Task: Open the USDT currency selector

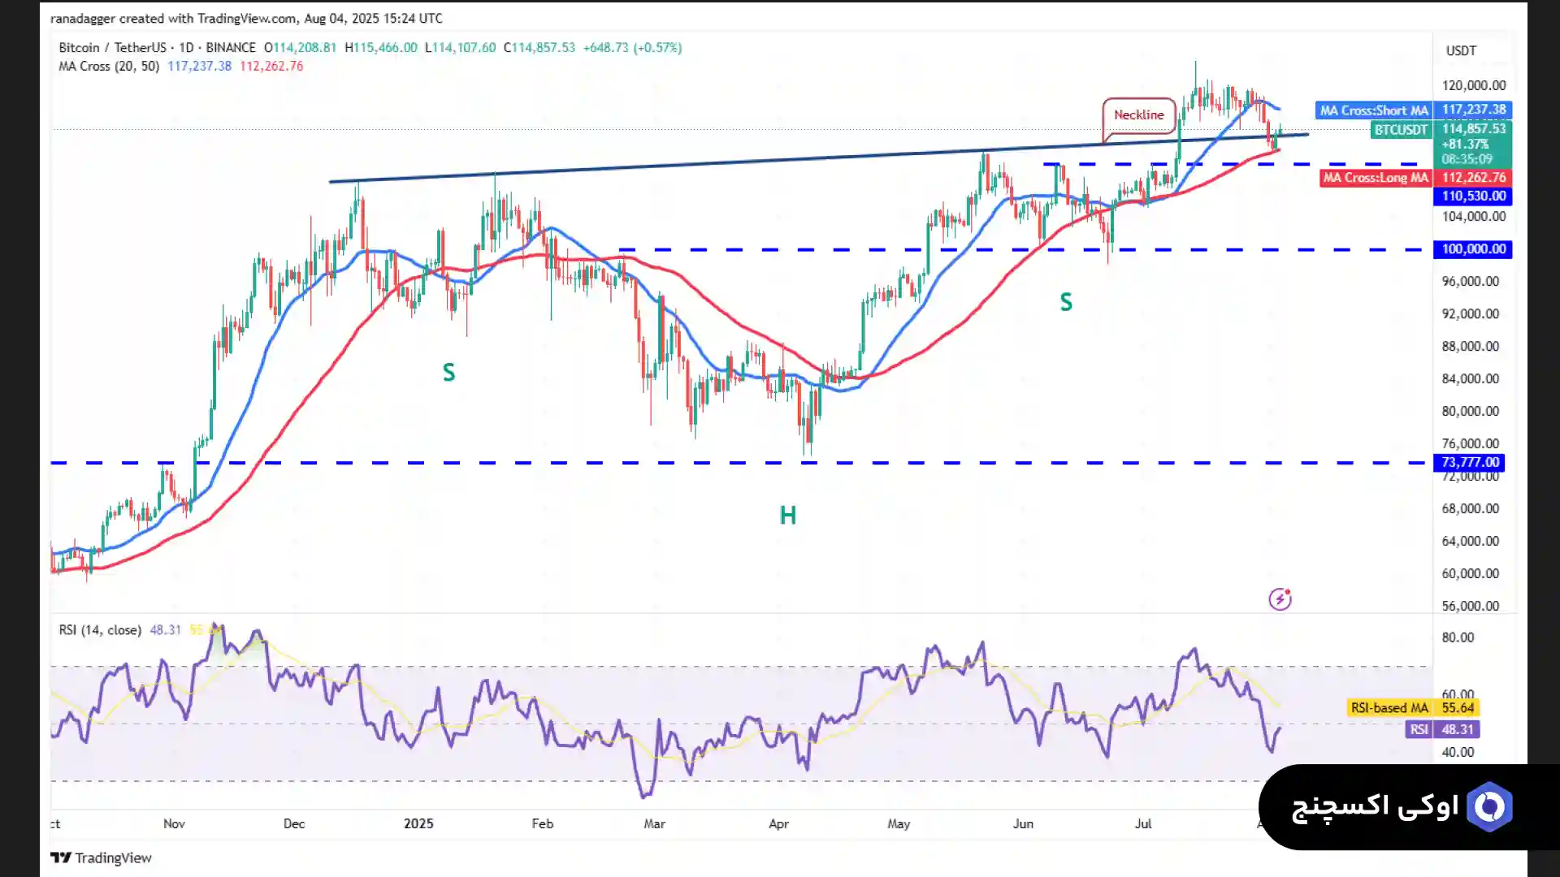Action: (1461, 50)
